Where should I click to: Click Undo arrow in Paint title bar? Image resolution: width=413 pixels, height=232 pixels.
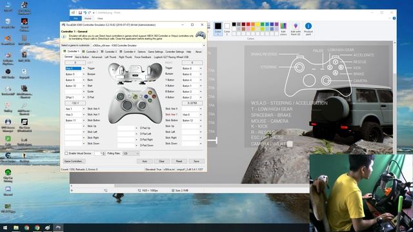(85, 13)
